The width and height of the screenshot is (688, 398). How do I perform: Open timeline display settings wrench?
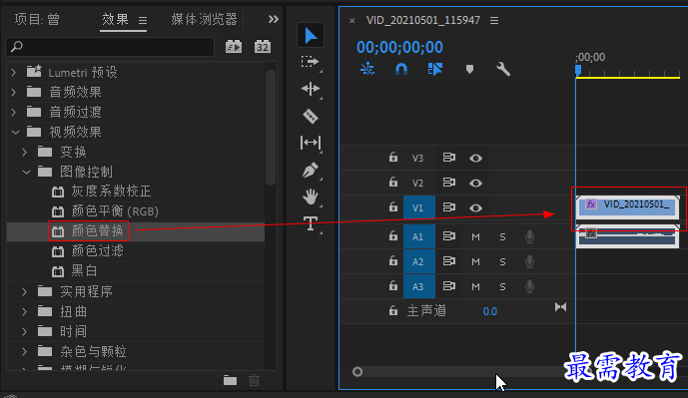click(503, 69)
